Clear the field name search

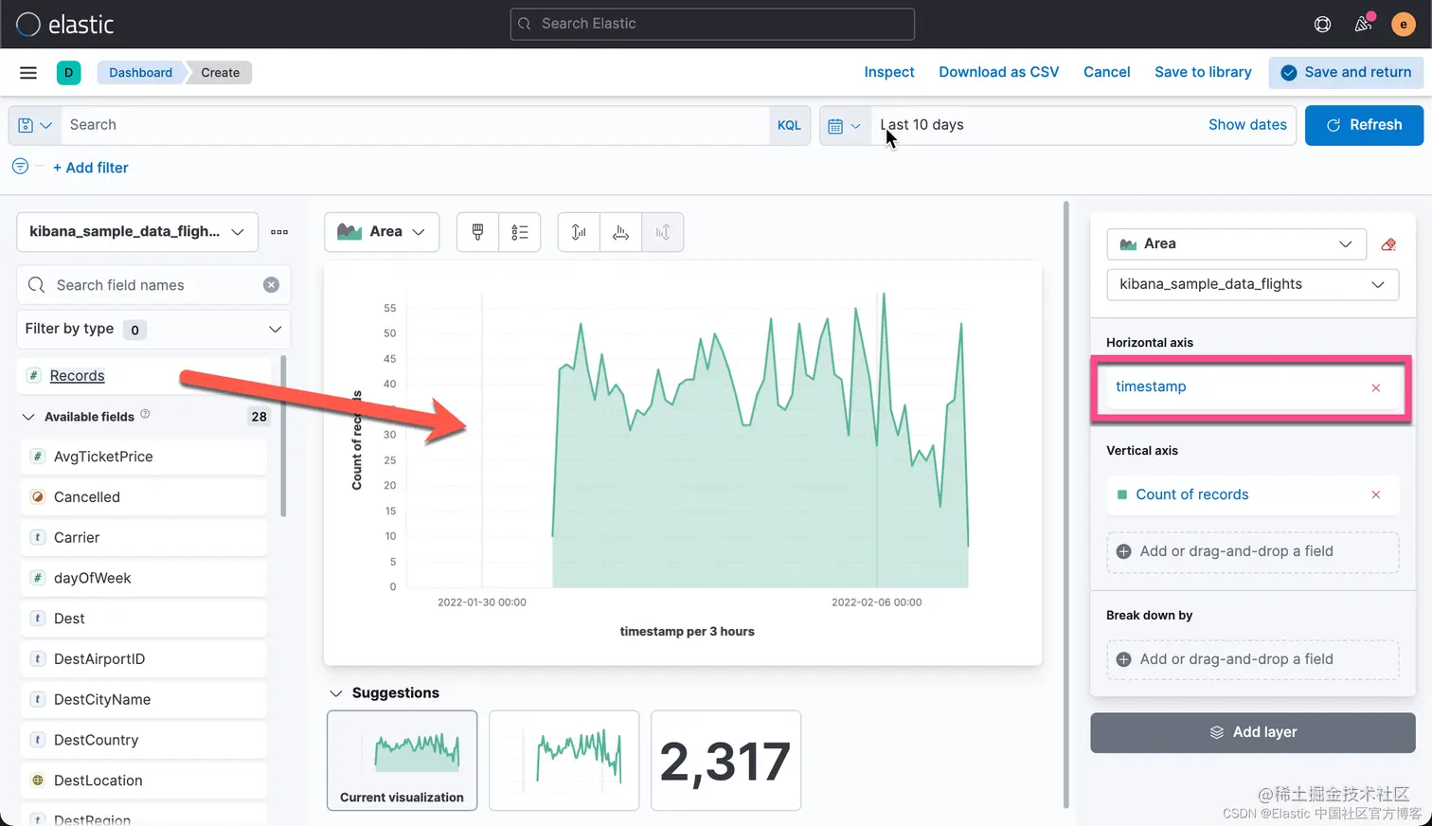pos(271,285)
